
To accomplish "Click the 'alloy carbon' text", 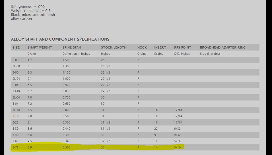I will pyautogui.click(x=21, y=19).
